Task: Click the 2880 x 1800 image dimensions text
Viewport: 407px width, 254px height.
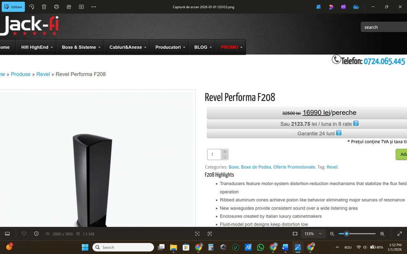Action: click(63, 234)
